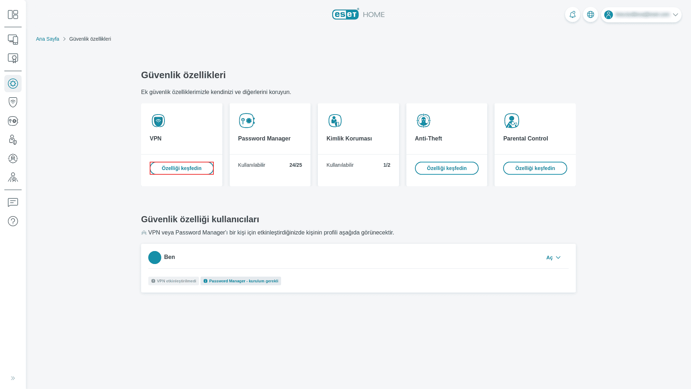Screen dimensions: 691x389
Task: Click Özelliği keşfedin under Anti-Theft
Action: tap(447, 168)
